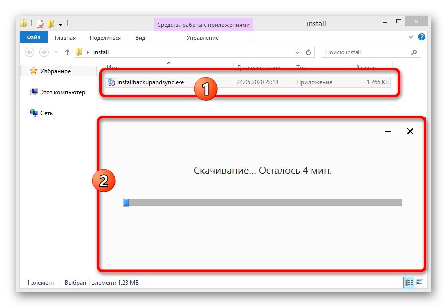Expand the breadcrumb arrow before install

click(x=88, y=52)
